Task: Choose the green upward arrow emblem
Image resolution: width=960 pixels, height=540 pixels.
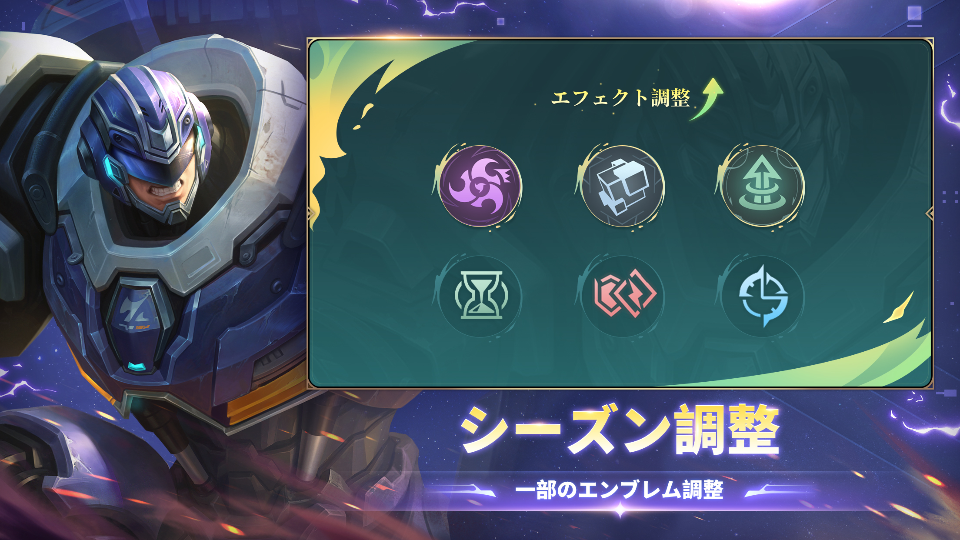Action: [x=763, y=186]
